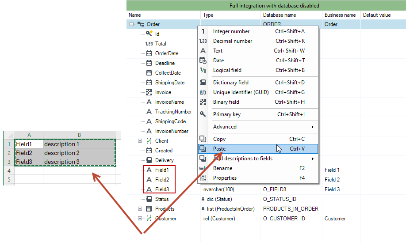The image size is (406, 242).
Task: Choose Logical field in context menu
Action: pos(258,70)
